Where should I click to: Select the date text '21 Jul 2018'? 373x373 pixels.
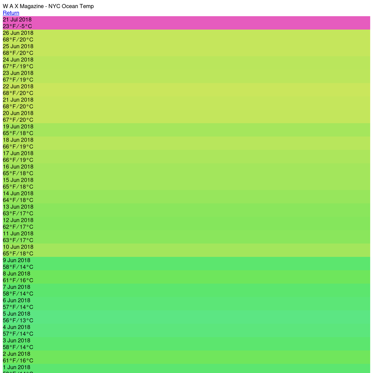pos(17,19)
